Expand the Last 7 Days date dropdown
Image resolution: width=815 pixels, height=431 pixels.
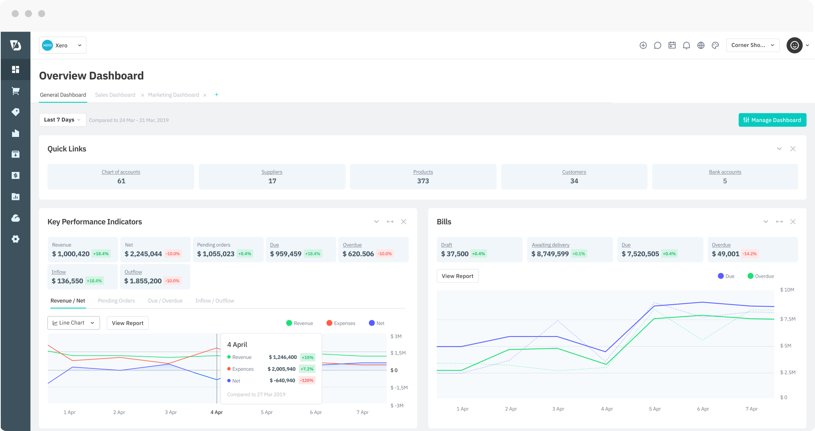pos(62,120)
